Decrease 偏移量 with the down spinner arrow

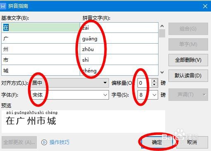(154, 85)
